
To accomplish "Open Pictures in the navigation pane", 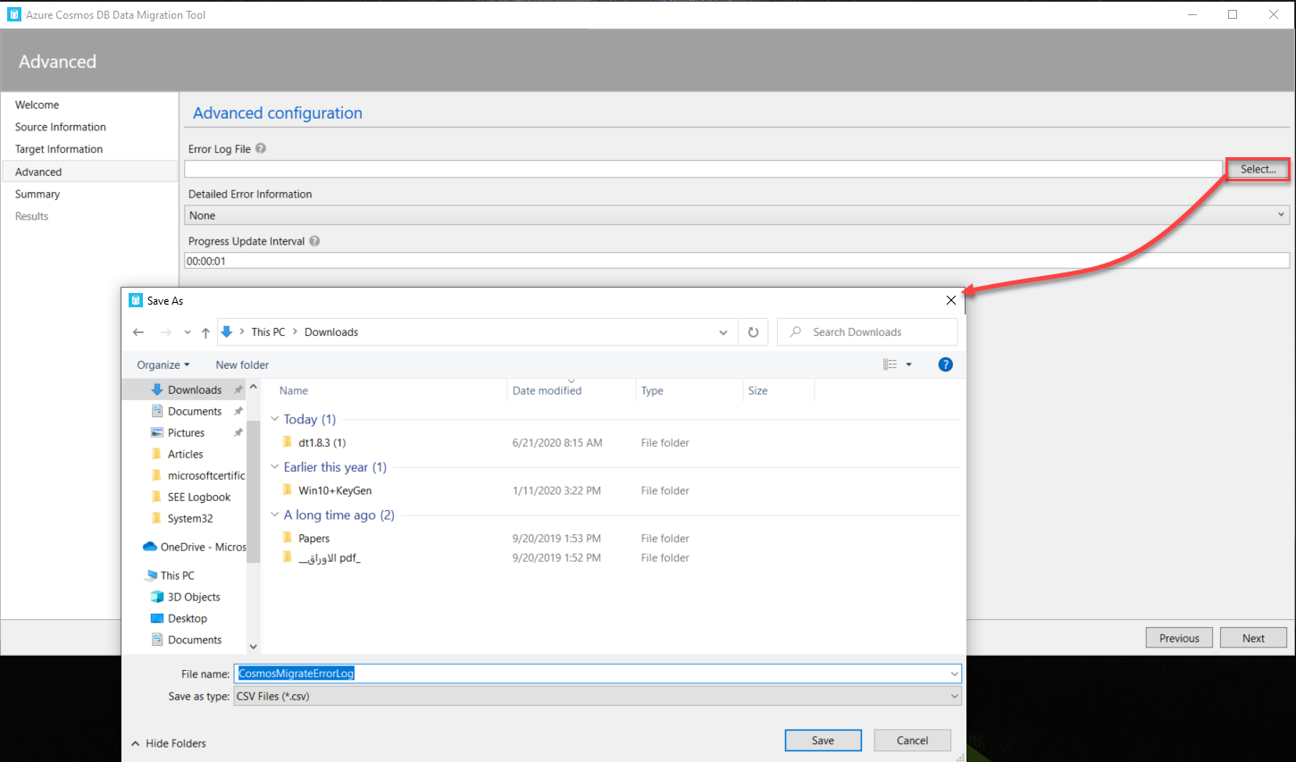I will (x=186, y=432).
